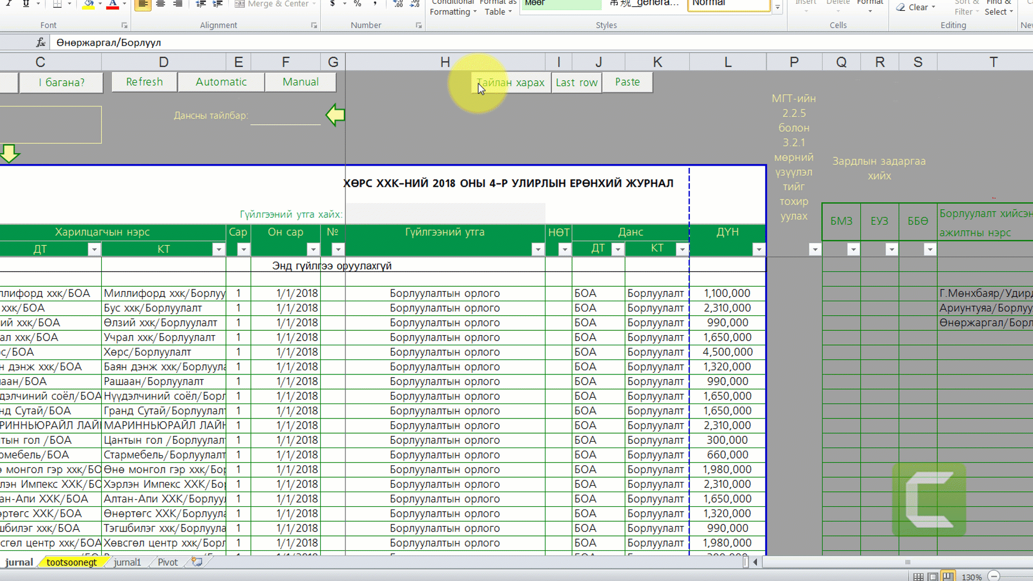Switch to the tootsoonegt sheet tab
This screenshot has width=1033, height=581.
pos(72,562)
